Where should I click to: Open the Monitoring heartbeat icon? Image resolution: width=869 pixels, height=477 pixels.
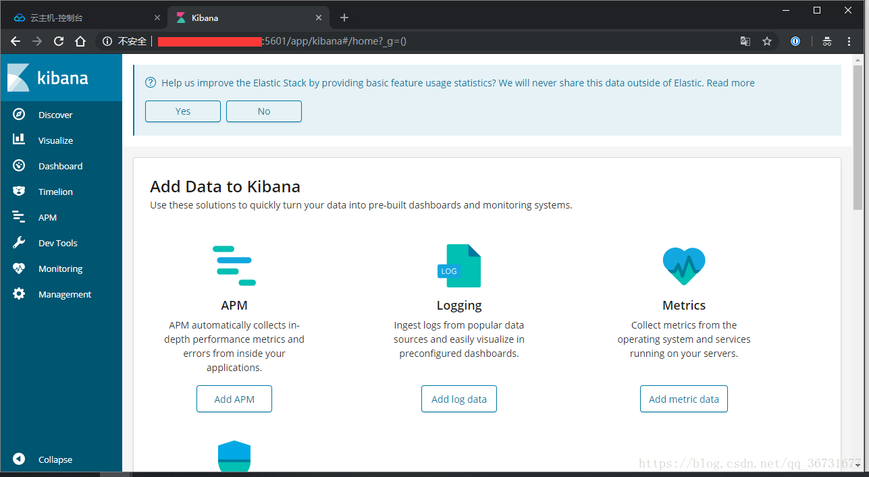19,268
